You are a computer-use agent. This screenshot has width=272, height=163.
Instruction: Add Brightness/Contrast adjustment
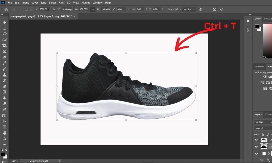(x=265, y=77)
